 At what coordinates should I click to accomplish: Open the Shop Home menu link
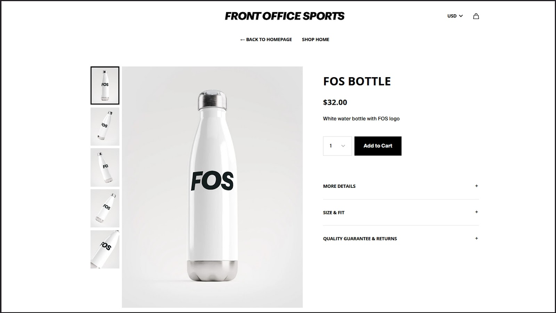click(315, 40)
